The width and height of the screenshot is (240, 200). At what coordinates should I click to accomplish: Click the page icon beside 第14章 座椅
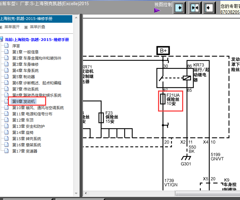tap(7, 133)
